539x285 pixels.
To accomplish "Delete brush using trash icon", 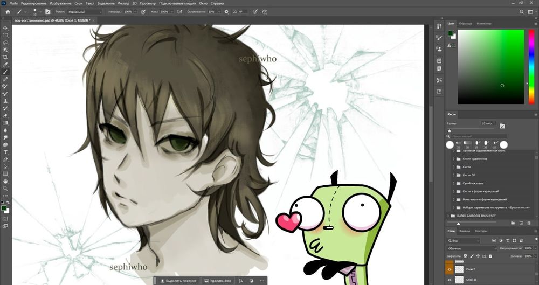I will coord(529,223).
